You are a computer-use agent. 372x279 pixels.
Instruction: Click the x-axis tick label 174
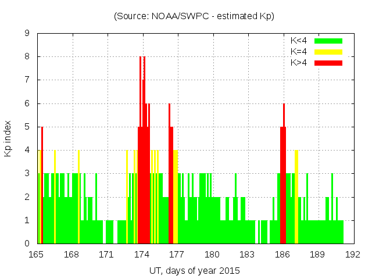pyautogui.click(x=142, y=254)
